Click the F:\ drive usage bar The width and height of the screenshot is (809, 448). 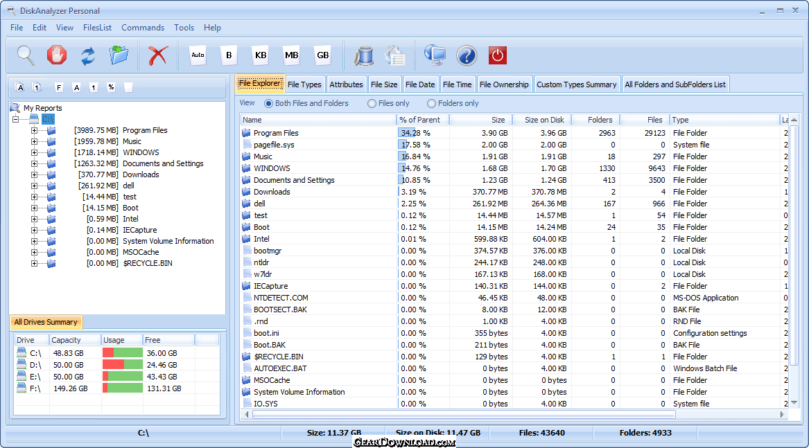pyautogui.click(x=122, y=388)
